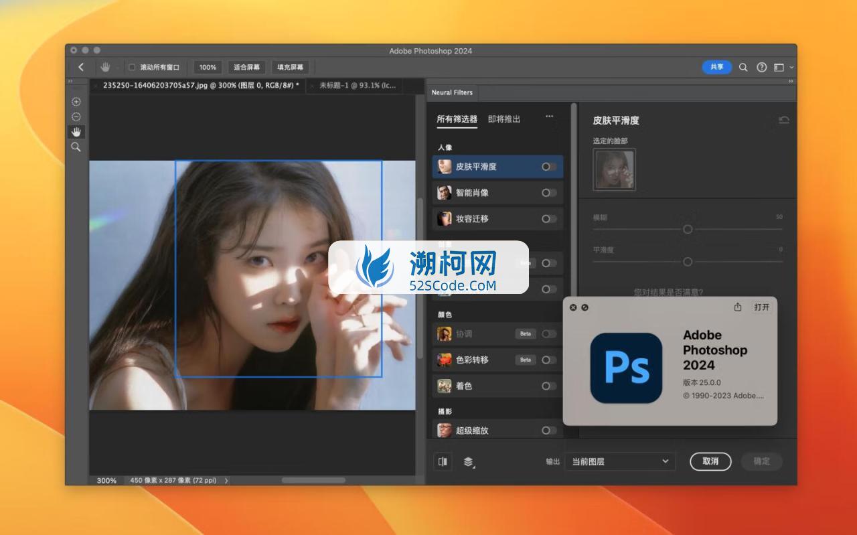This screenshot has height=535, width=857.
Task: Select the zoom in plus tool
Action: (x=76, y=102)
